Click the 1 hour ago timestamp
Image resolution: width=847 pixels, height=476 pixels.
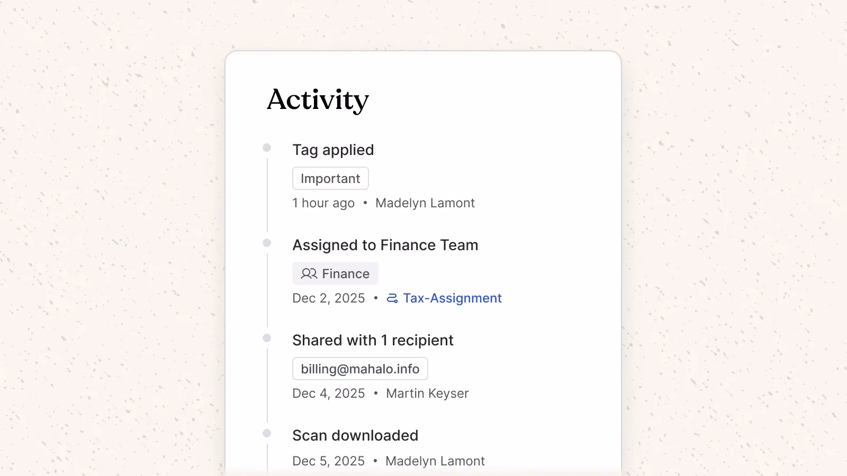click(323, 203)
